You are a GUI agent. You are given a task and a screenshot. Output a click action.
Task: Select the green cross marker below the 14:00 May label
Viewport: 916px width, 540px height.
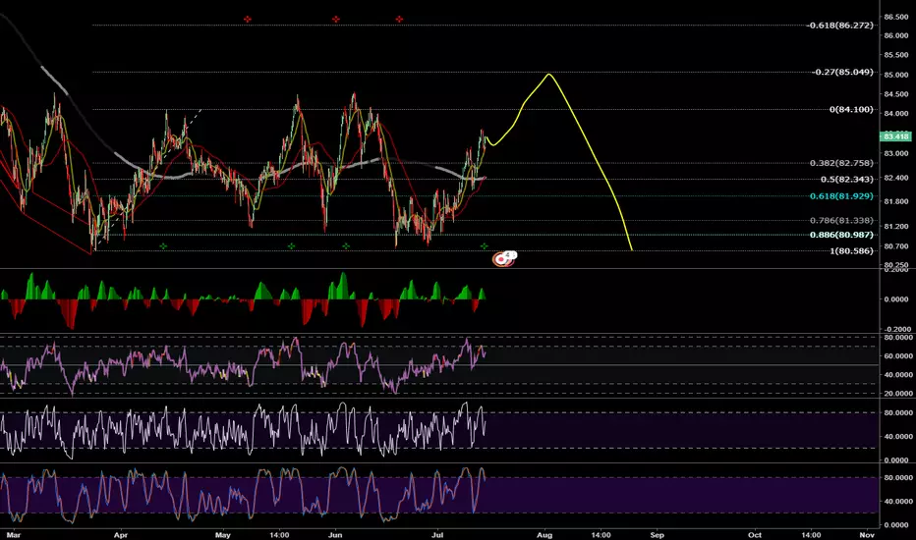coord(292,246)
